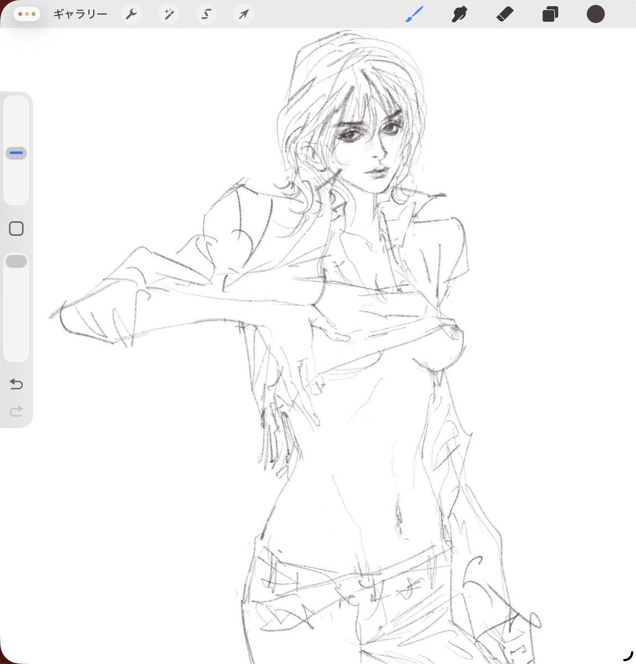Open the Layers panel

point(550,14)
